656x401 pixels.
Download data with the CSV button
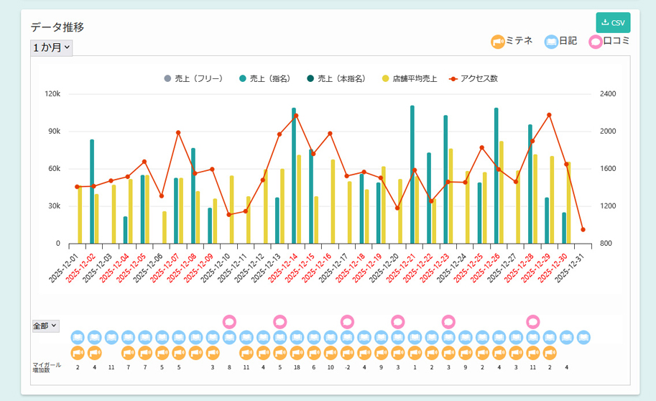pos(612,22)
